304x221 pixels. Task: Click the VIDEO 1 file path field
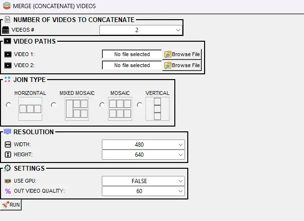click(x=132, y=54)
